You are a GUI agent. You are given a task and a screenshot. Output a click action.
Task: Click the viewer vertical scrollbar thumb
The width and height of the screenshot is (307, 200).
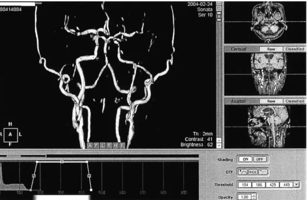click(219, 17)
